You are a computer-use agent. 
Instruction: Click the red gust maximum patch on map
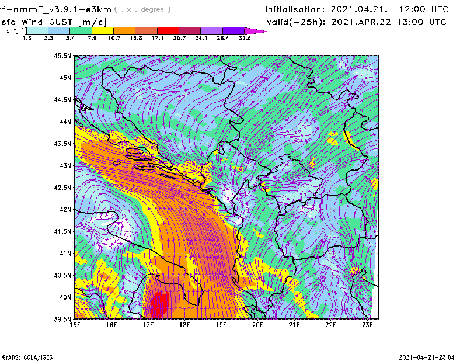[159, 305]
